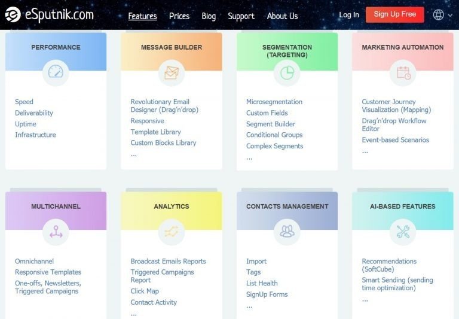Screen dimensions: 459x319
Task: Click the Log In link
Action: pyautogui.click(x=349, y=14)
